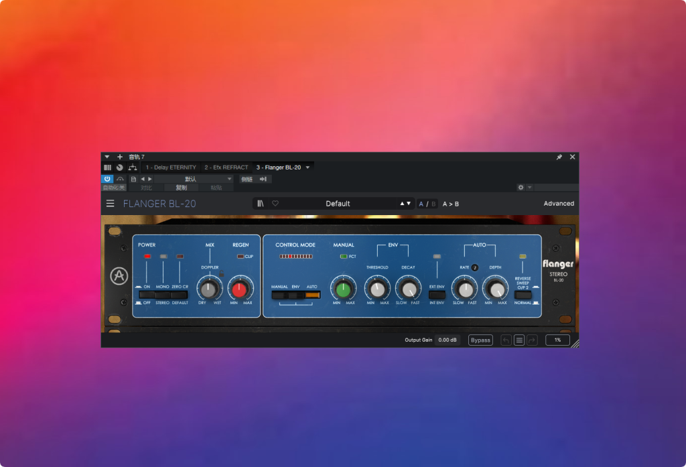Click the ENV THRESHOLD knob
The width and height of the screenshot is (686, 467).
pos(377,289)
